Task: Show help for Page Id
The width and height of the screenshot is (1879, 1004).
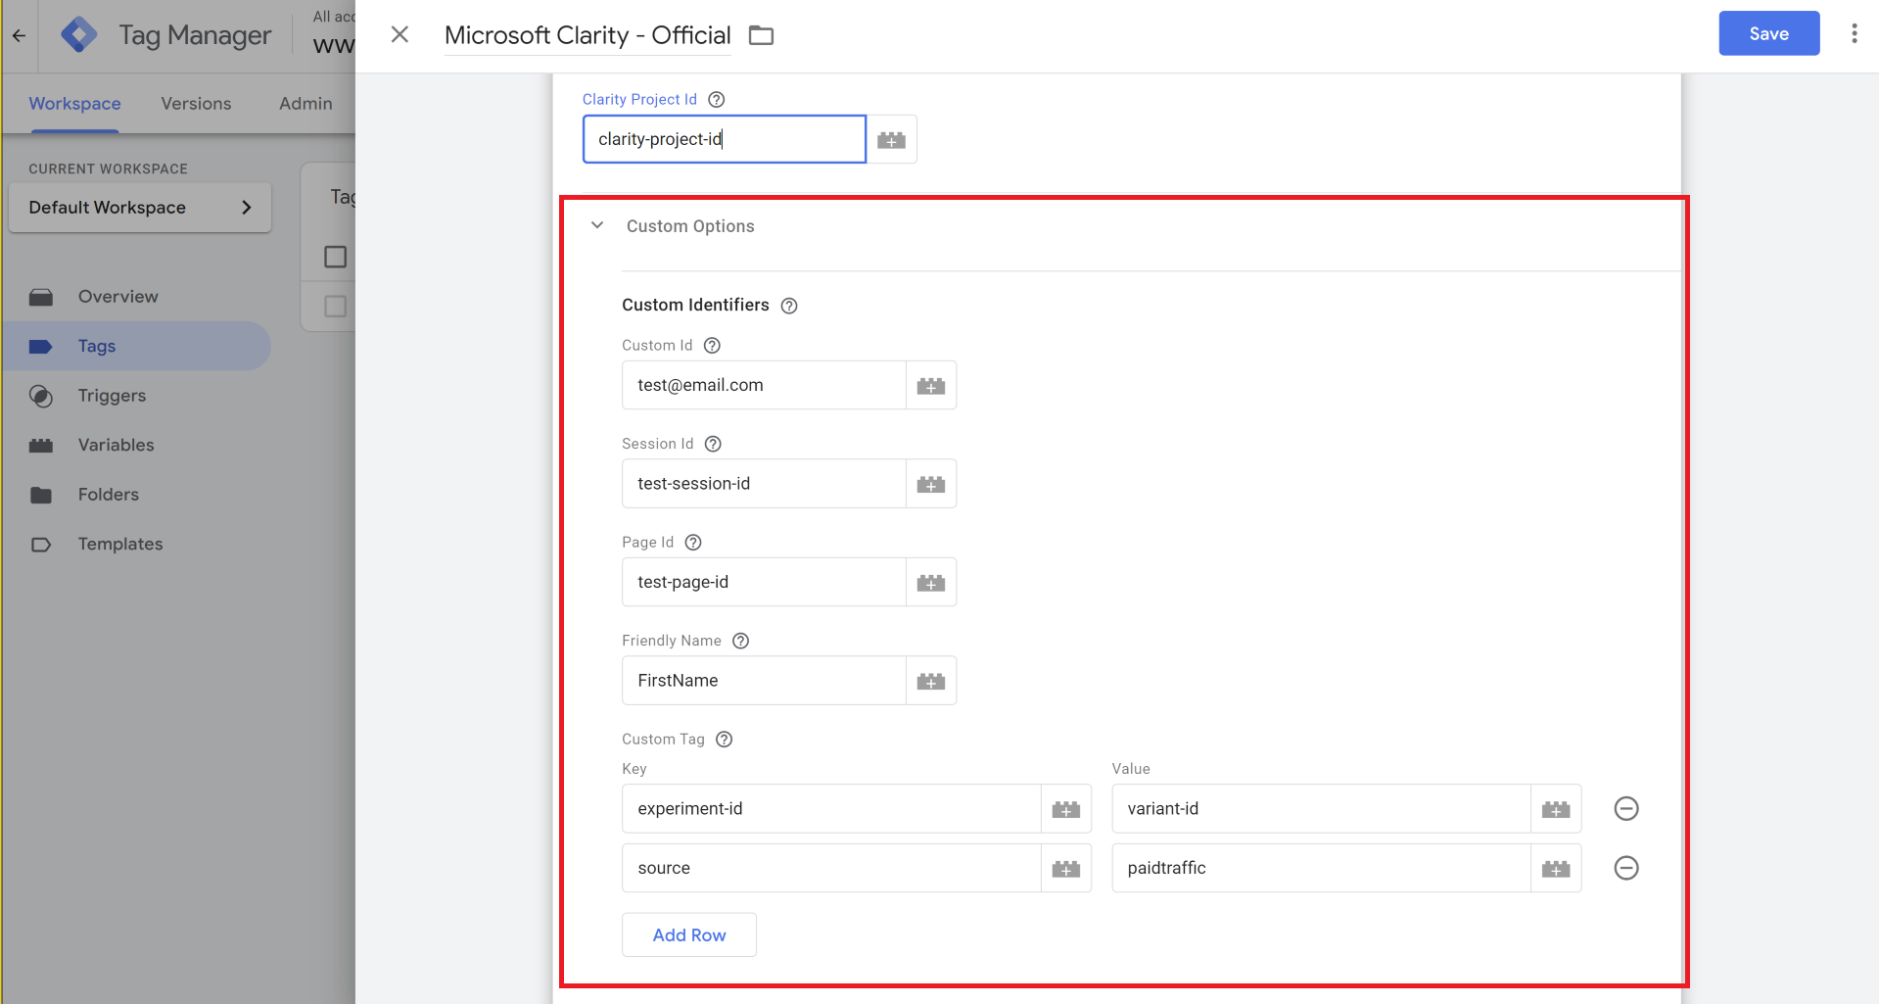Action: pos(693,542)
